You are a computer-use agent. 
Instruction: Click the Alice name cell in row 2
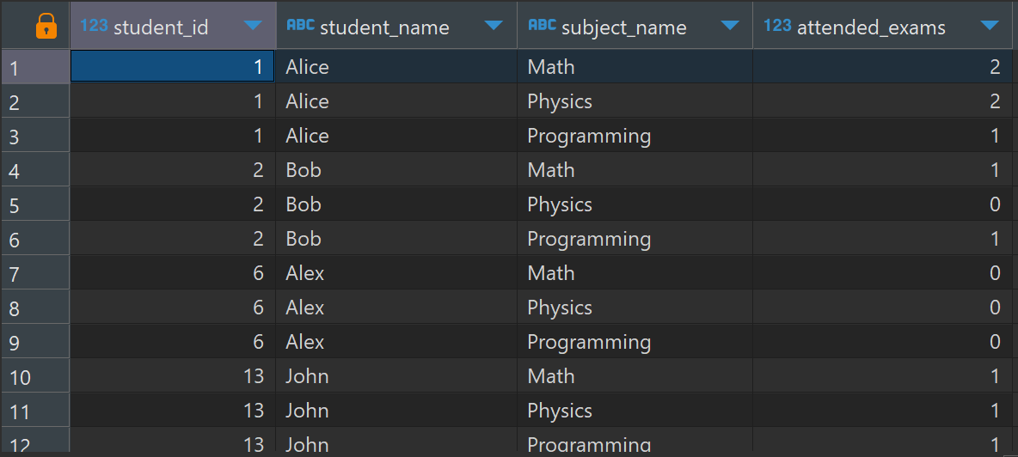396,101
